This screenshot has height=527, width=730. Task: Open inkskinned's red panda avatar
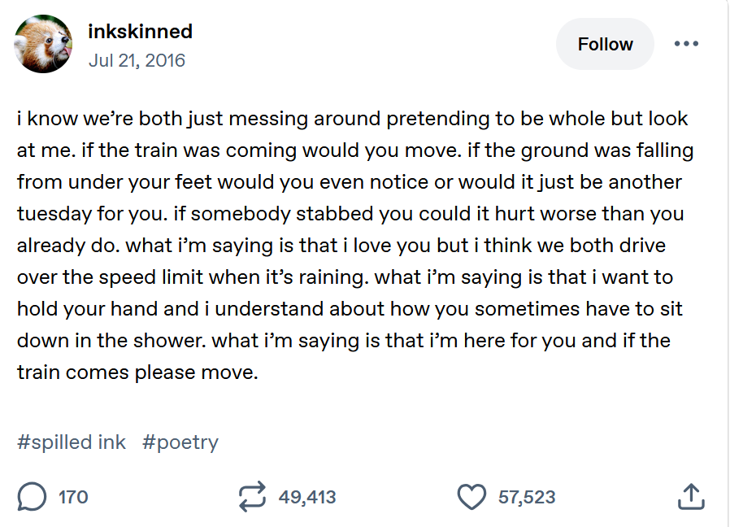[43, 44]
